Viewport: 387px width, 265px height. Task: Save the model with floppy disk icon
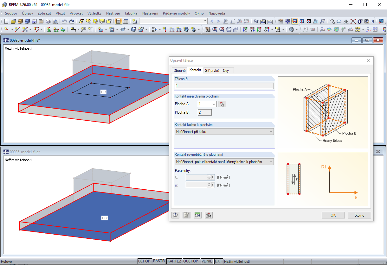[x=34, y=21]
